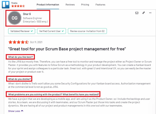Image resolution: width=156 pixels, height=114 pixels.
Task: Switch to the Product Information tab
Action: pyautogui.click(x=48, y=5)
